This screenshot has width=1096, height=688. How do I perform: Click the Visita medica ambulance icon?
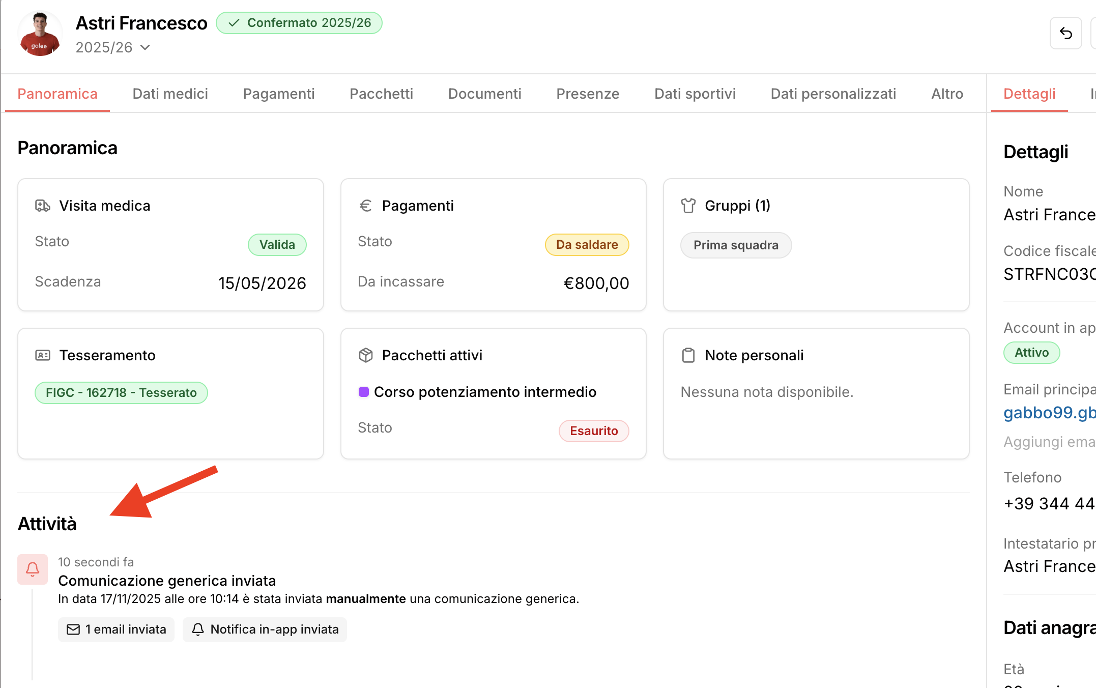(43, 206)
